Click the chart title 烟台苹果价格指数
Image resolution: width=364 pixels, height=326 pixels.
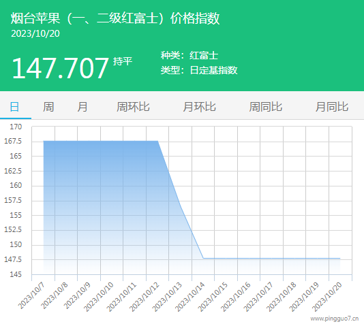tap(115, 18)
